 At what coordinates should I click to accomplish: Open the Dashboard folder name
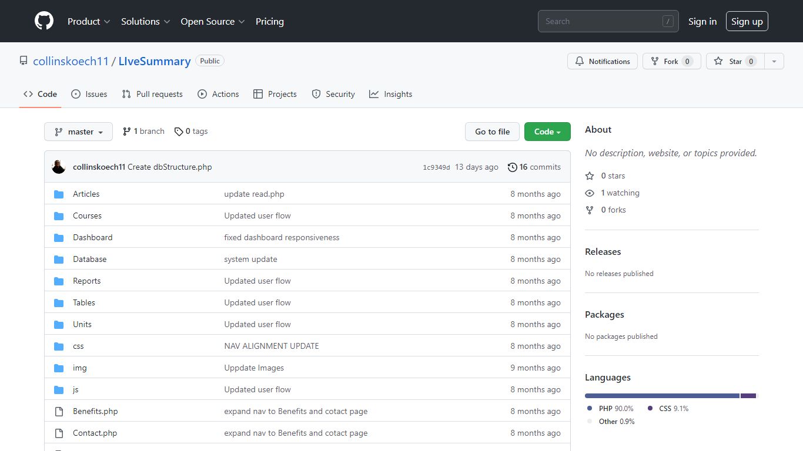[93, 237]
